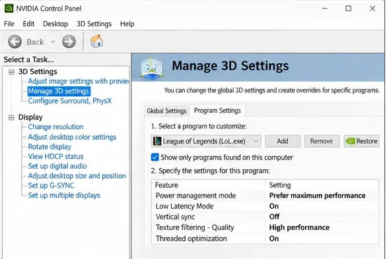Open the File menu
387x259 pixels.
[x=9, y=24]
